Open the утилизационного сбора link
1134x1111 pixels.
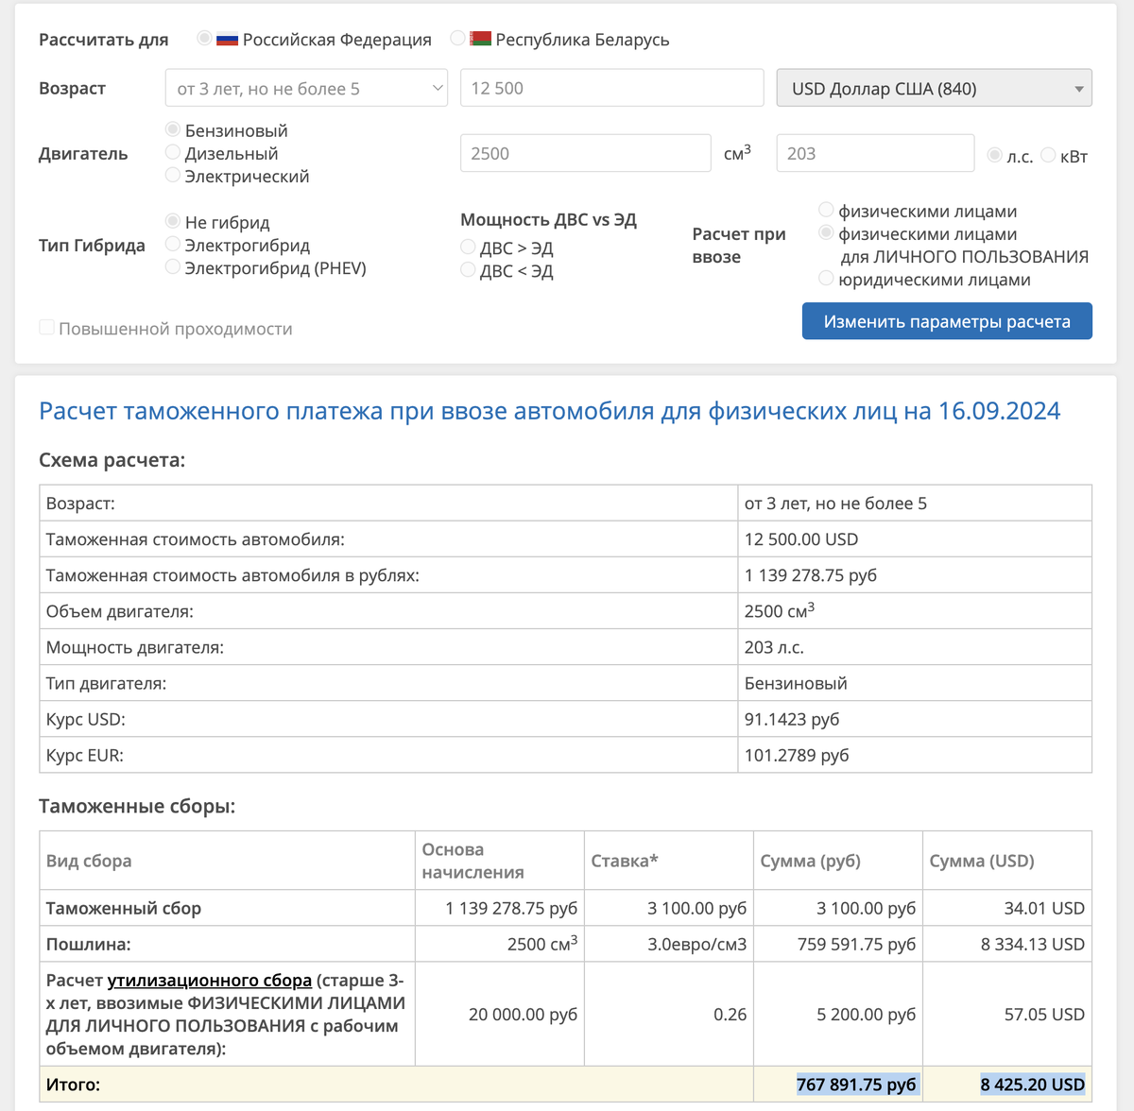[x=209, y=981]
